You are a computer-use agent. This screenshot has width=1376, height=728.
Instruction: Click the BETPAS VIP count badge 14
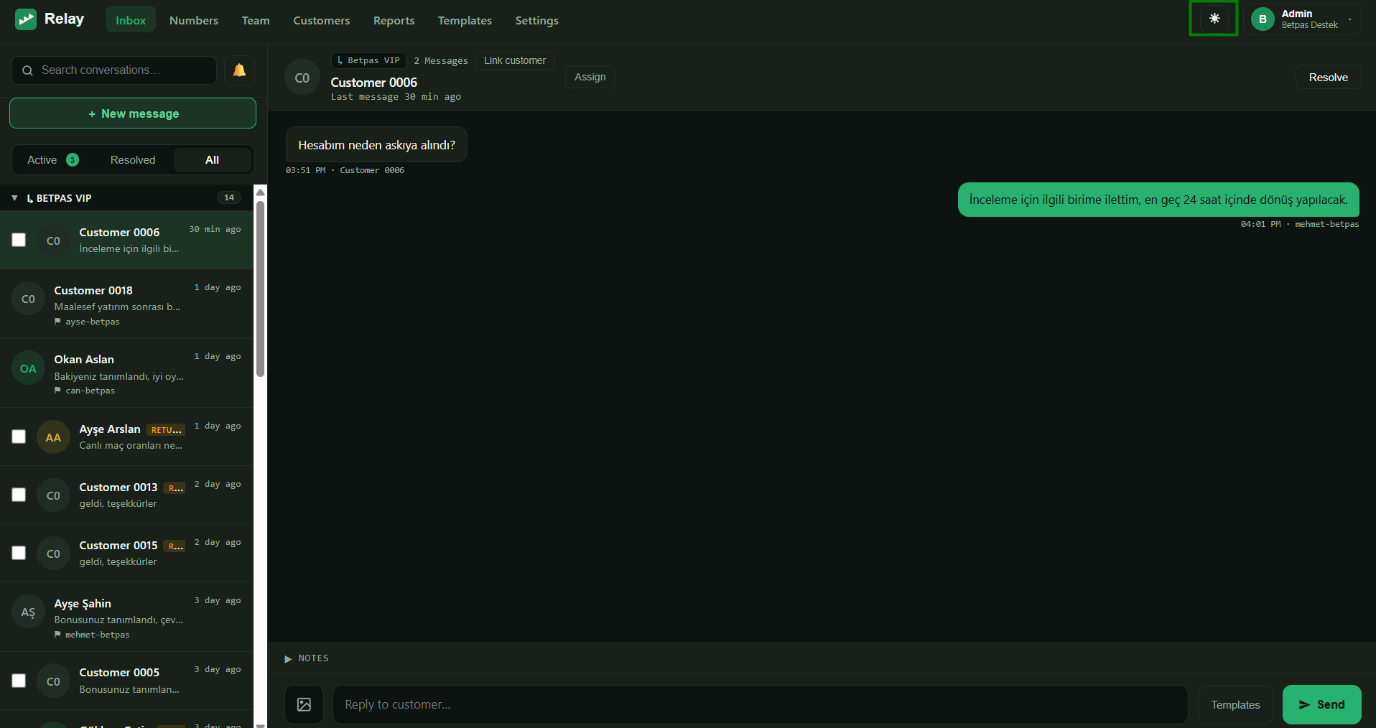[228, 197]
